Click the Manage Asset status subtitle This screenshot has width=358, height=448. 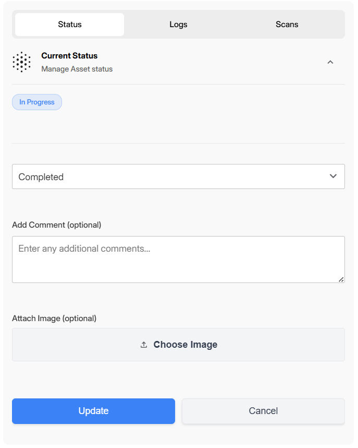77,69
